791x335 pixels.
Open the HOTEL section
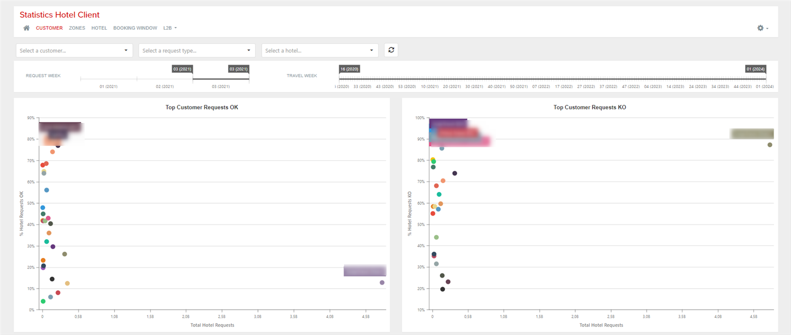pyautogui.click(x=99, y=28)
